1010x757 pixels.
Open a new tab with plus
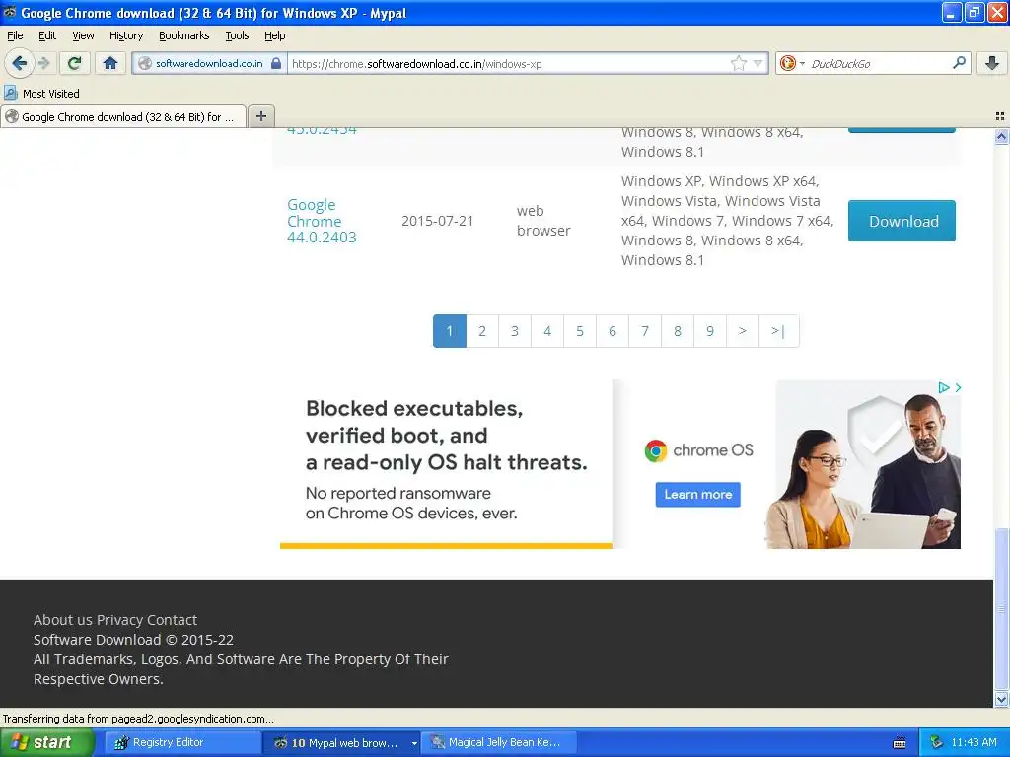[260, 116]
